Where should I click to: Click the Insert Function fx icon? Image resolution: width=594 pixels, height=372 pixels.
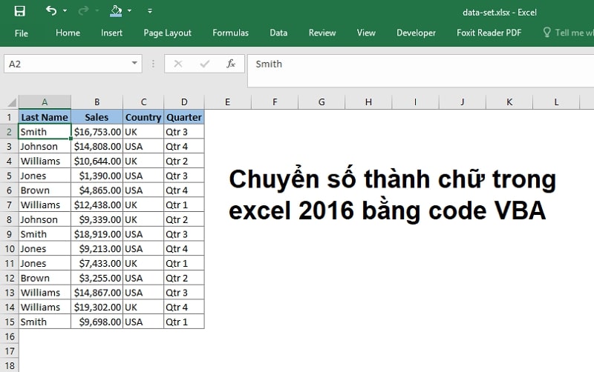(231, 64)
